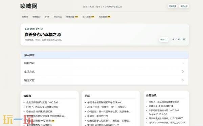Open the 铂程斋 navigation tab
This screenshot has height=126, width=203.
coord(25,17)
